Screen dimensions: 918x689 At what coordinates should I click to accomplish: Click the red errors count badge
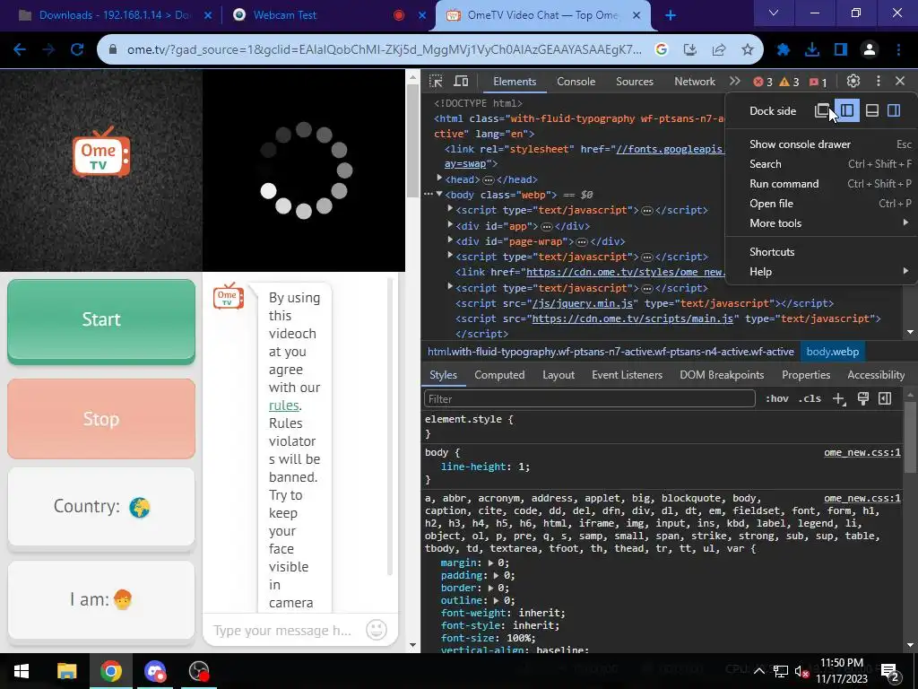click(763, 82)
